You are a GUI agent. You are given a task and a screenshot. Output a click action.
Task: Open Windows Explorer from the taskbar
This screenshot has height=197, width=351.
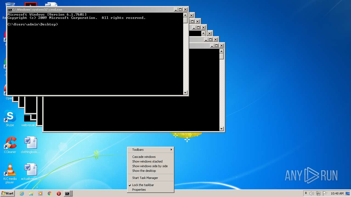pos(31,193)
